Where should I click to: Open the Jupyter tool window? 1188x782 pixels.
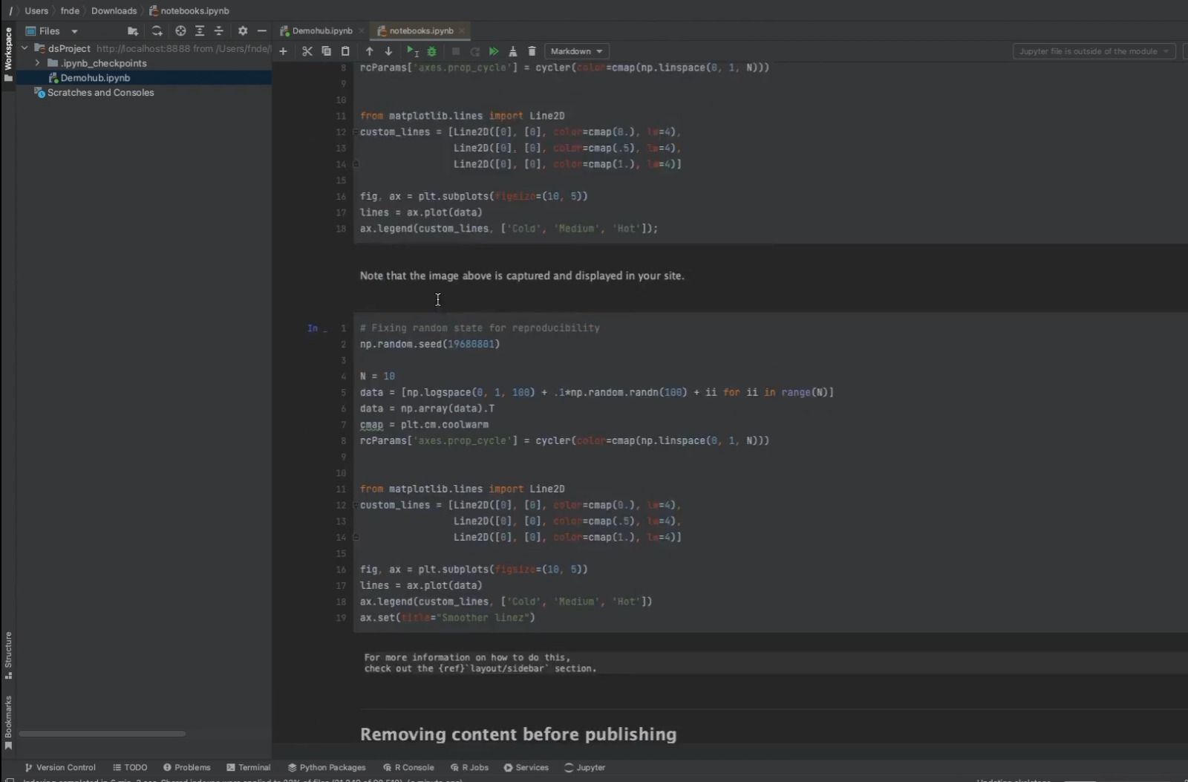(585, 767)
